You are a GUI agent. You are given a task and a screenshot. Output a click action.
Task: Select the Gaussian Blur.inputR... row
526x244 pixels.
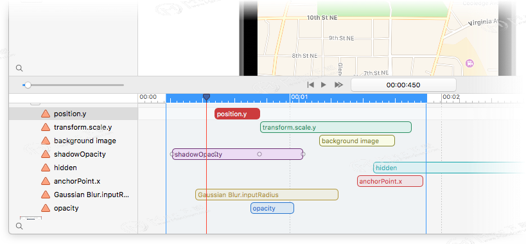point(73,195)
